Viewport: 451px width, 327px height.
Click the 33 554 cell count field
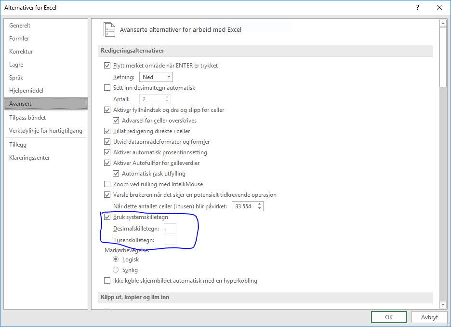pos(244,206)
